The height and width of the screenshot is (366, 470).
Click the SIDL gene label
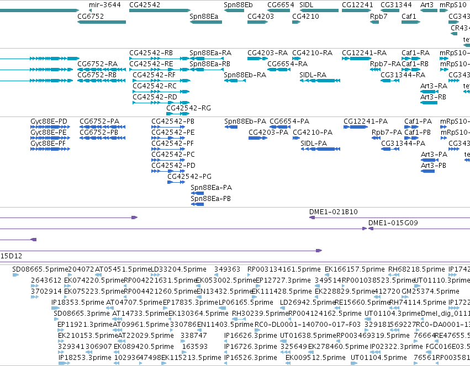[306, 5]
